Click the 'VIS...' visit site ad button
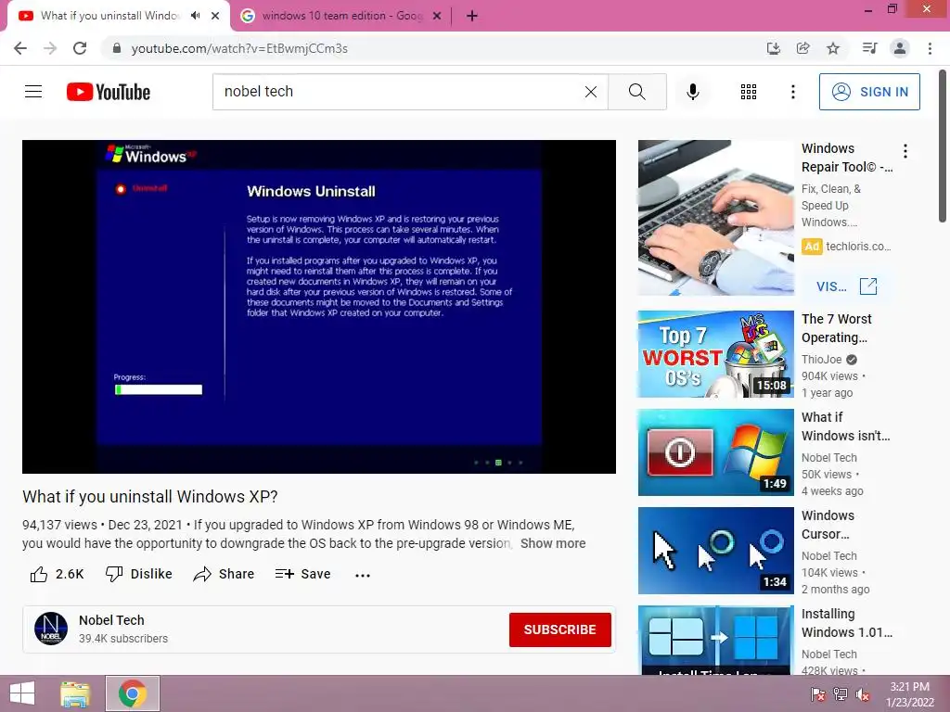This screenshot has width=950, height=712. tap(846, 286)
